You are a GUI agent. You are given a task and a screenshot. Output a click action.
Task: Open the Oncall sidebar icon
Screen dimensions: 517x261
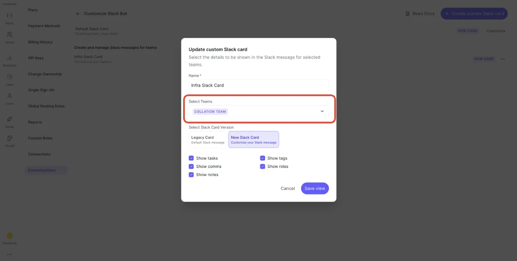9,138
